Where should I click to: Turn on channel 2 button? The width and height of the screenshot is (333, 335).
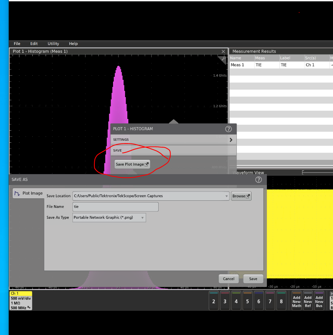point(214,301)
